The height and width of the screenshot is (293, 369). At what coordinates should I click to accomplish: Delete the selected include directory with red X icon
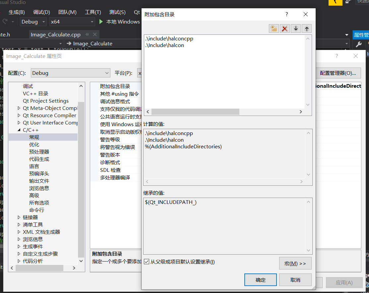click(284, 28)
